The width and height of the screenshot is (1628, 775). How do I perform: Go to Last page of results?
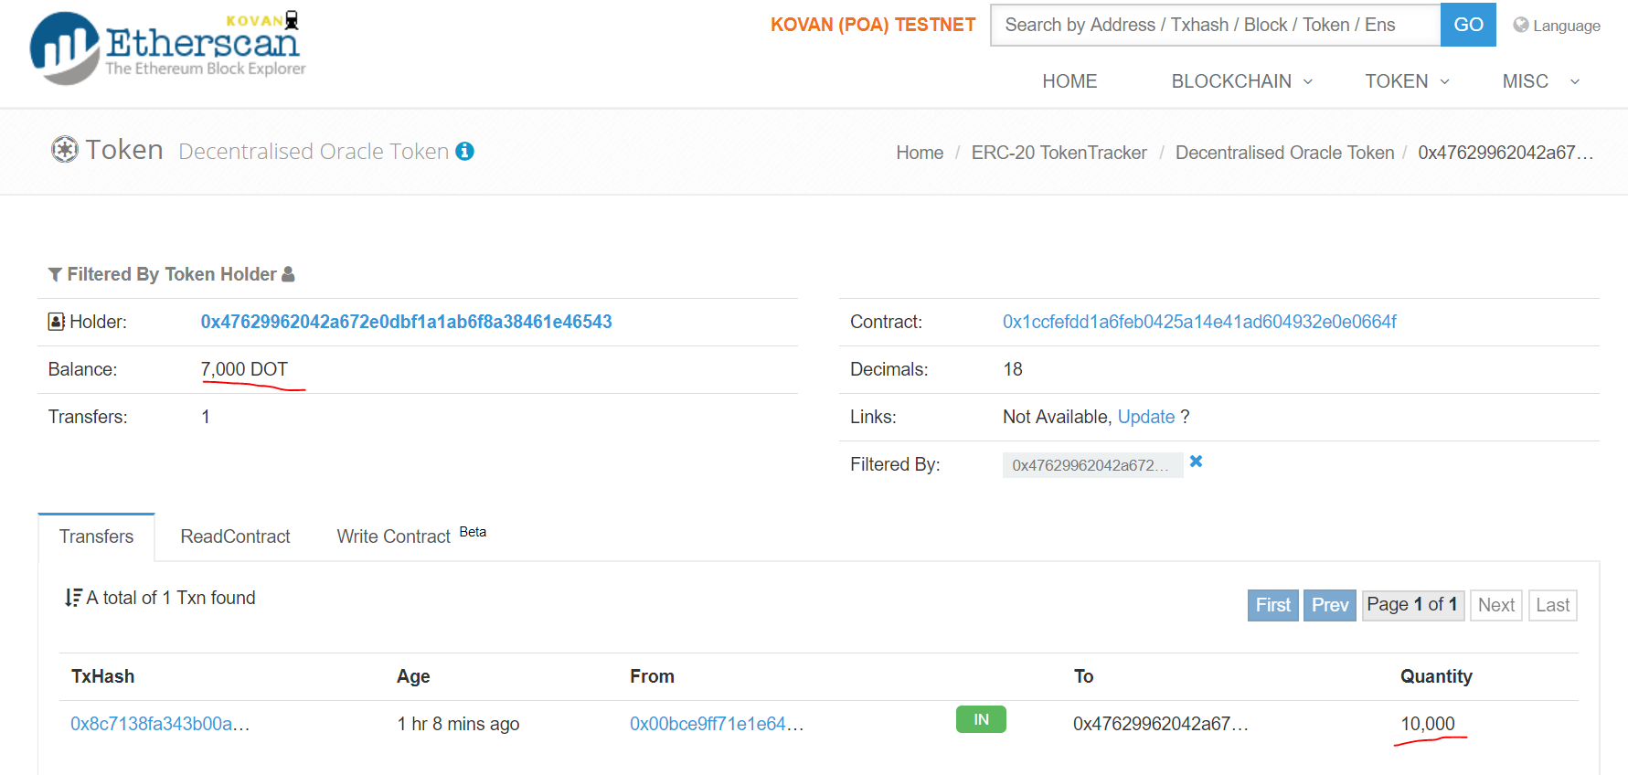pyautogui.click(x=1552, y=605)
